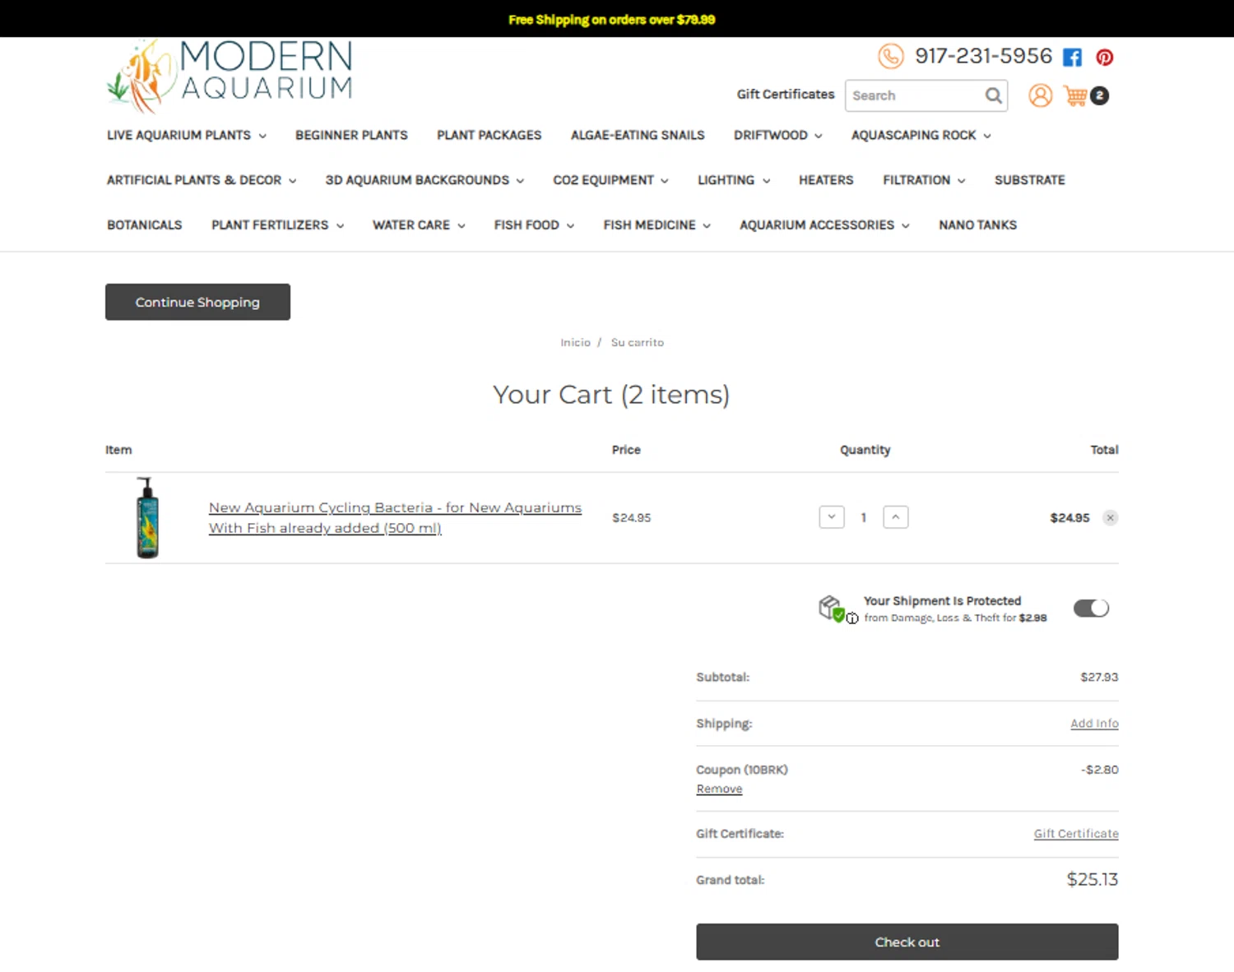
Task: Expand the Lighting dropdown
Action: click(x=734, y=180)
